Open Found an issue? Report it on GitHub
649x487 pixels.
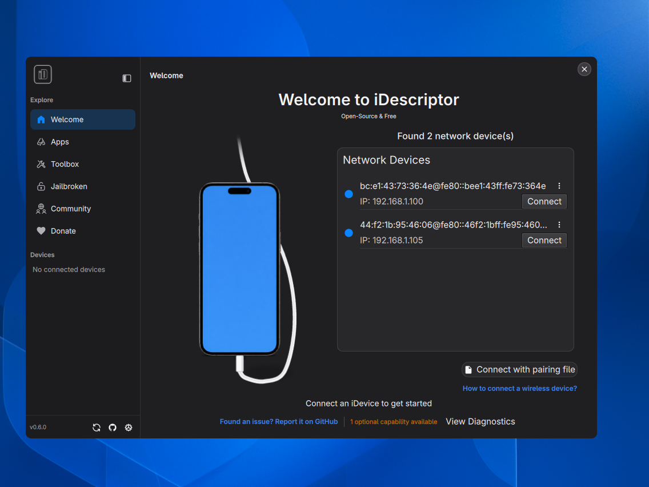coord(279,422)
